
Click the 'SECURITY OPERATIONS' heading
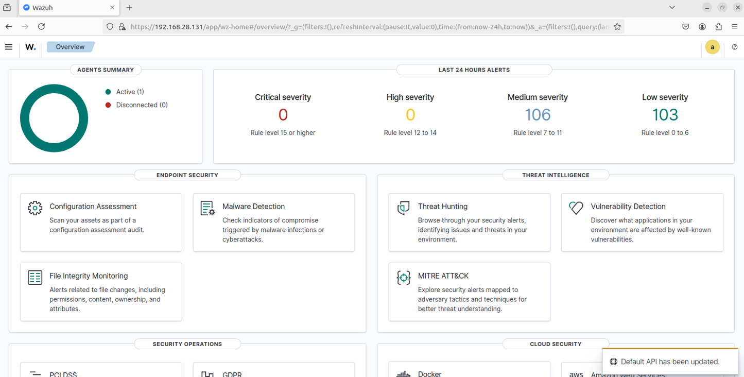(187, 344)
